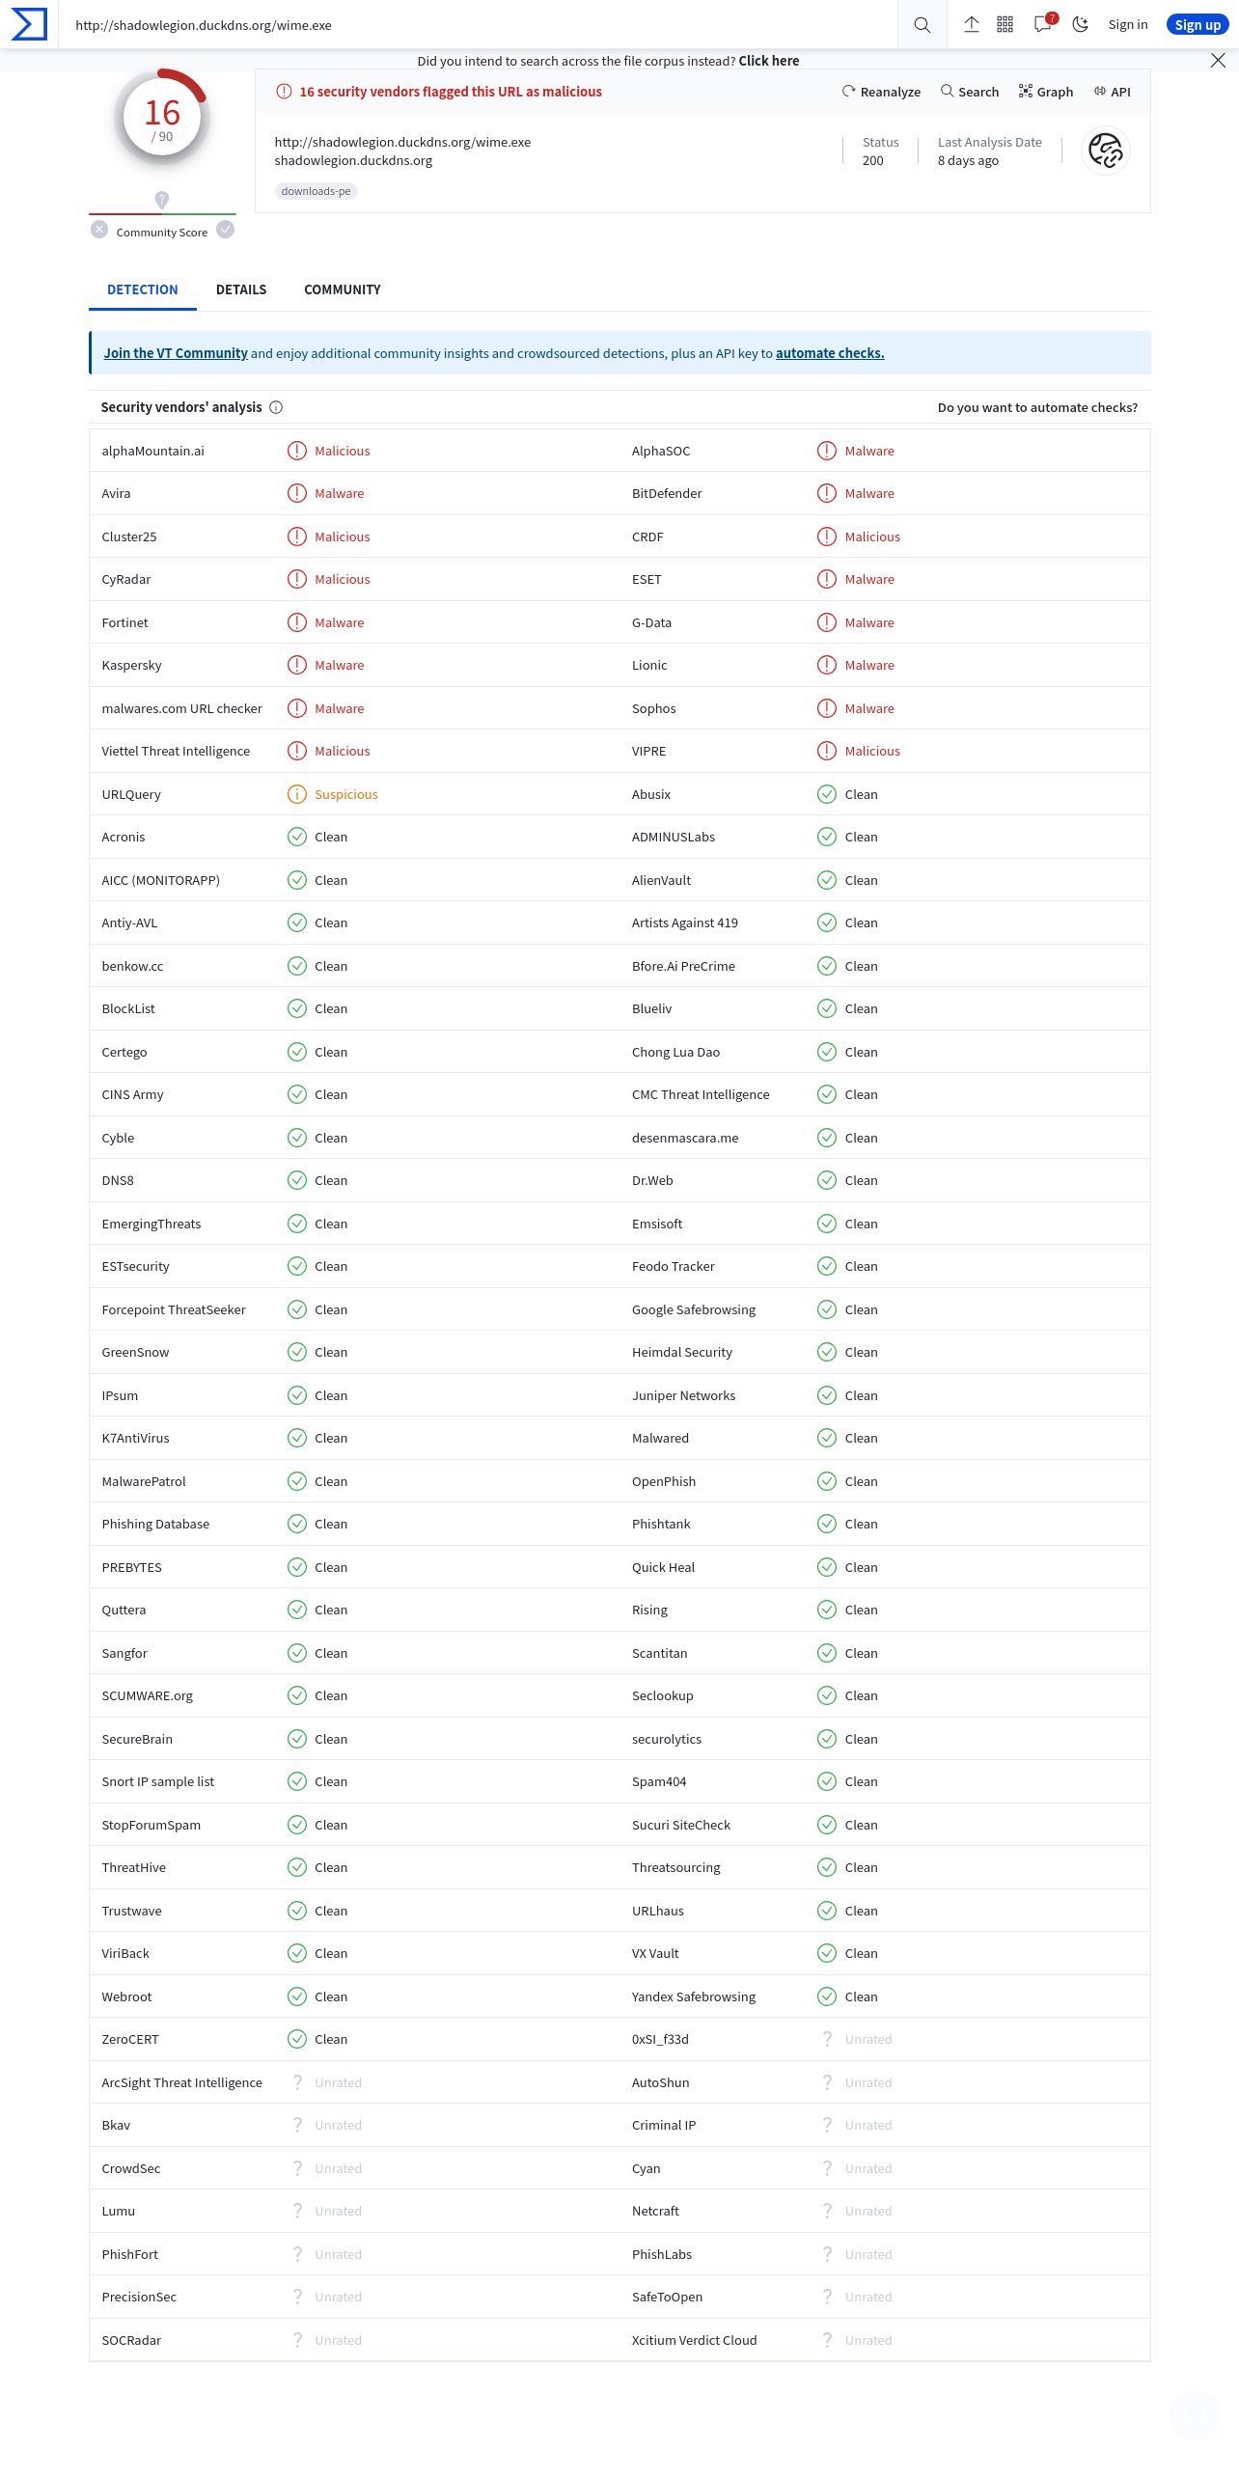Open the upload file icon

point(972,25)
